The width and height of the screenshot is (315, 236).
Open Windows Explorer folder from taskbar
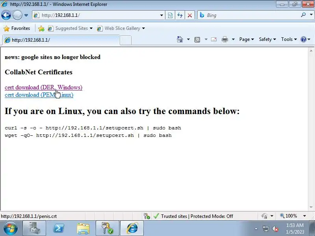tap(83, 229)
